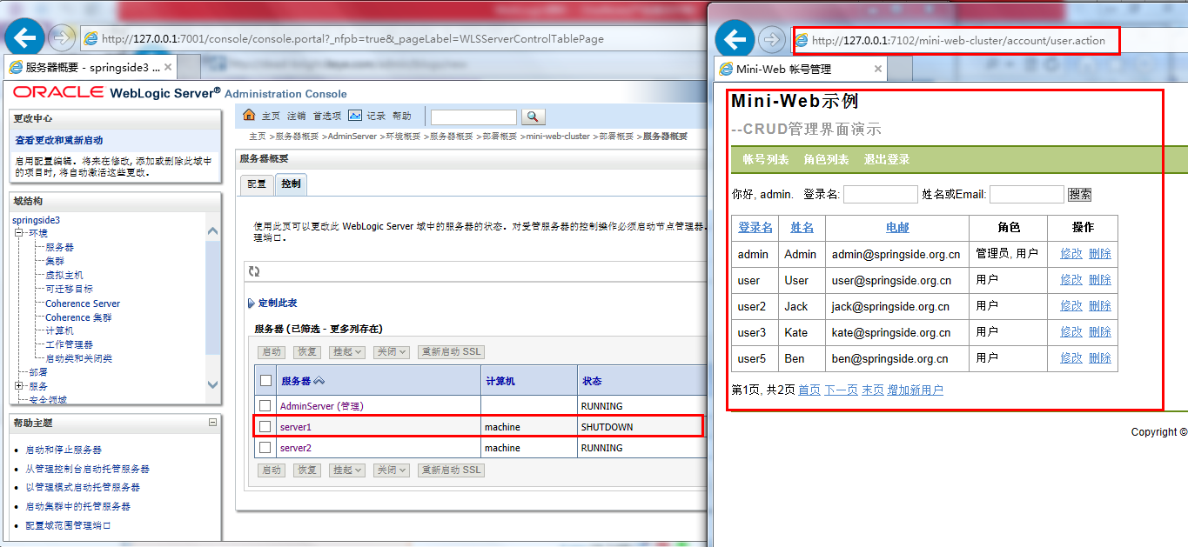Image resolution: width=1188 pixels, height=547 pixels.
Task: Click the back arrow in the Mini-Web browser window
Action: point(735,40)
